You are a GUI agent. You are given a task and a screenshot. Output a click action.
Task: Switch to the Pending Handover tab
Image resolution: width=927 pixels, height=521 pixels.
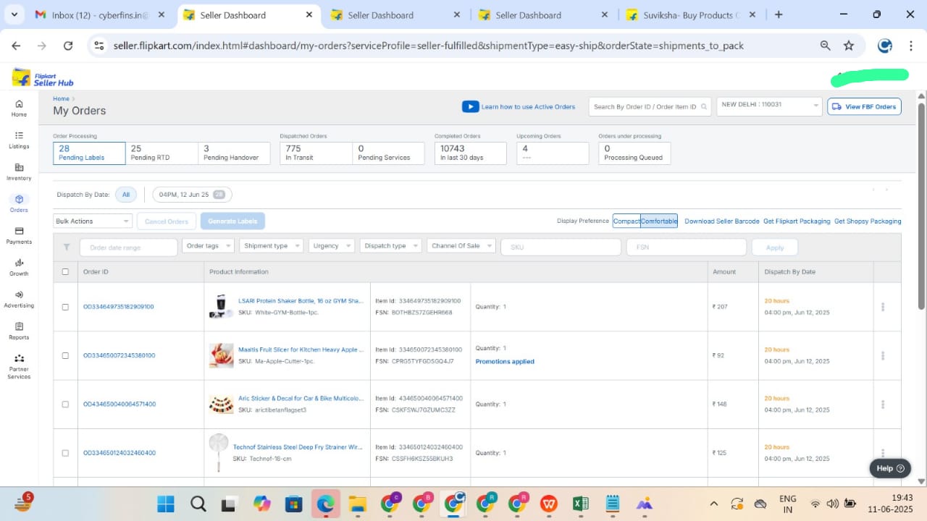tap(233, 153)
